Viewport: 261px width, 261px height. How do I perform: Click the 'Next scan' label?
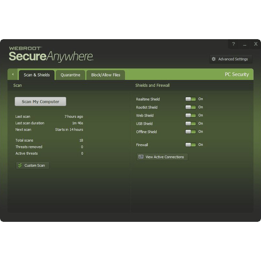(x=23, y=130)
